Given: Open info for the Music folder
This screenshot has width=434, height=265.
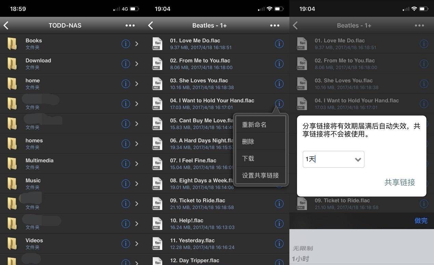Looking at the screenshot, I should [x=126, y=184].
